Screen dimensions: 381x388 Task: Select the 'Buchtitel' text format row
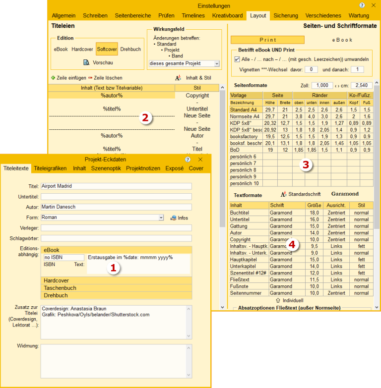coord(301,213)
